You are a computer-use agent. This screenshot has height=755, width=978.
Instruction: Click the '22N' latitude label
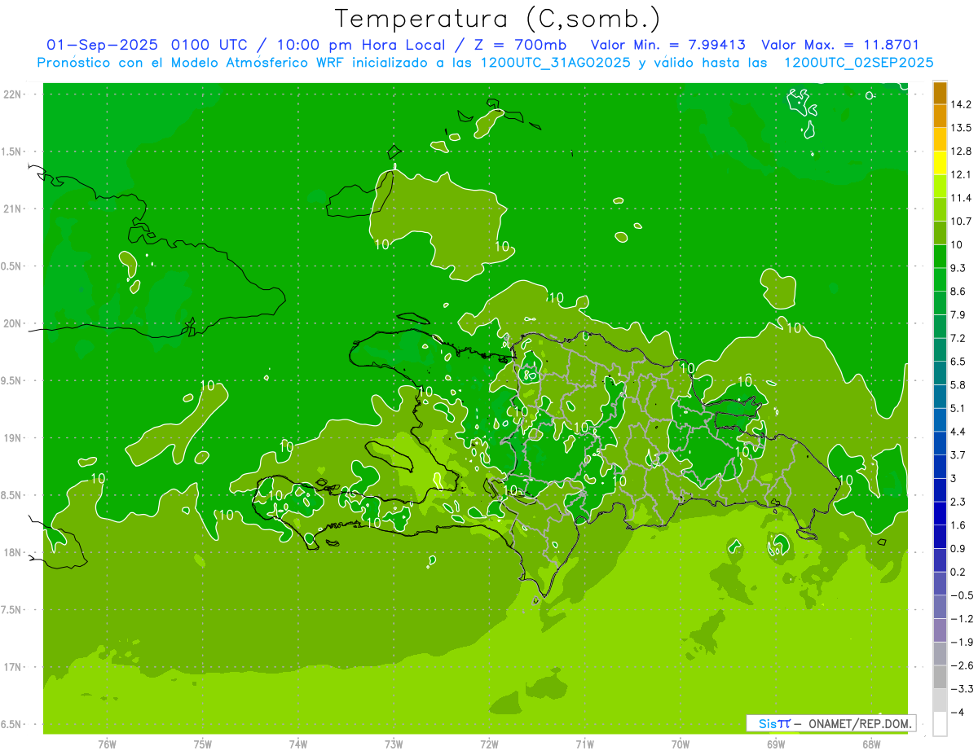tap(12, 94)
